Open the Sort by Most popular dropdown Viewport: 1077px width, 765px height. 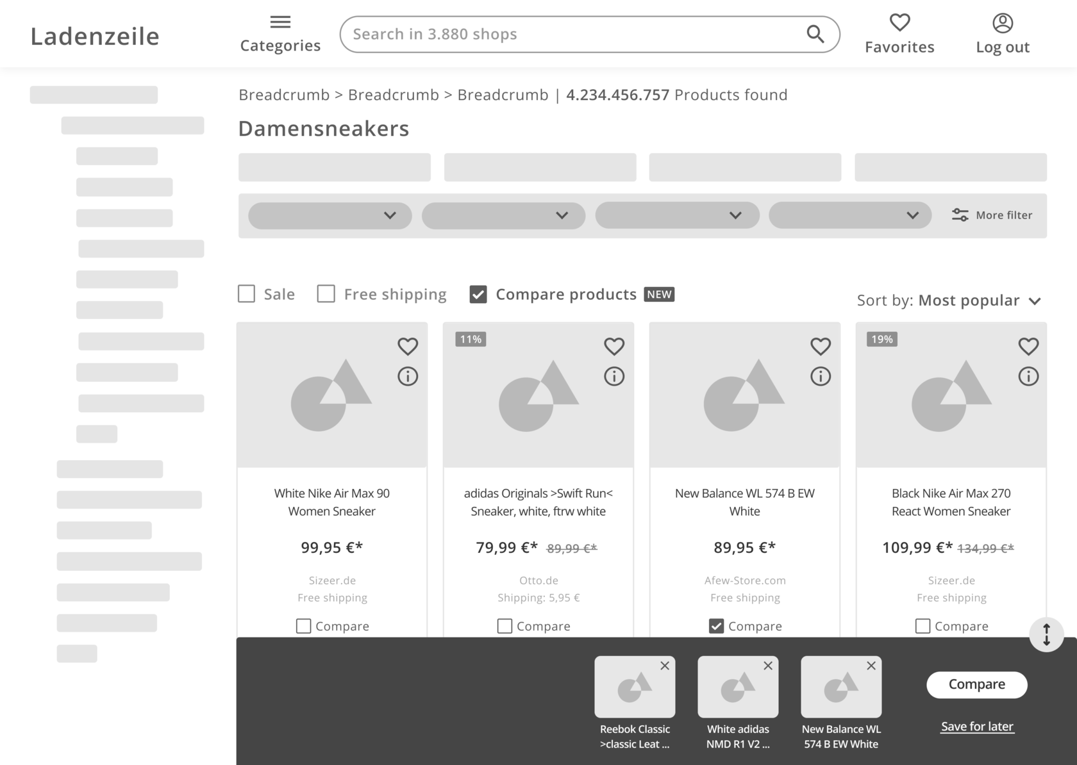(949, 300)
